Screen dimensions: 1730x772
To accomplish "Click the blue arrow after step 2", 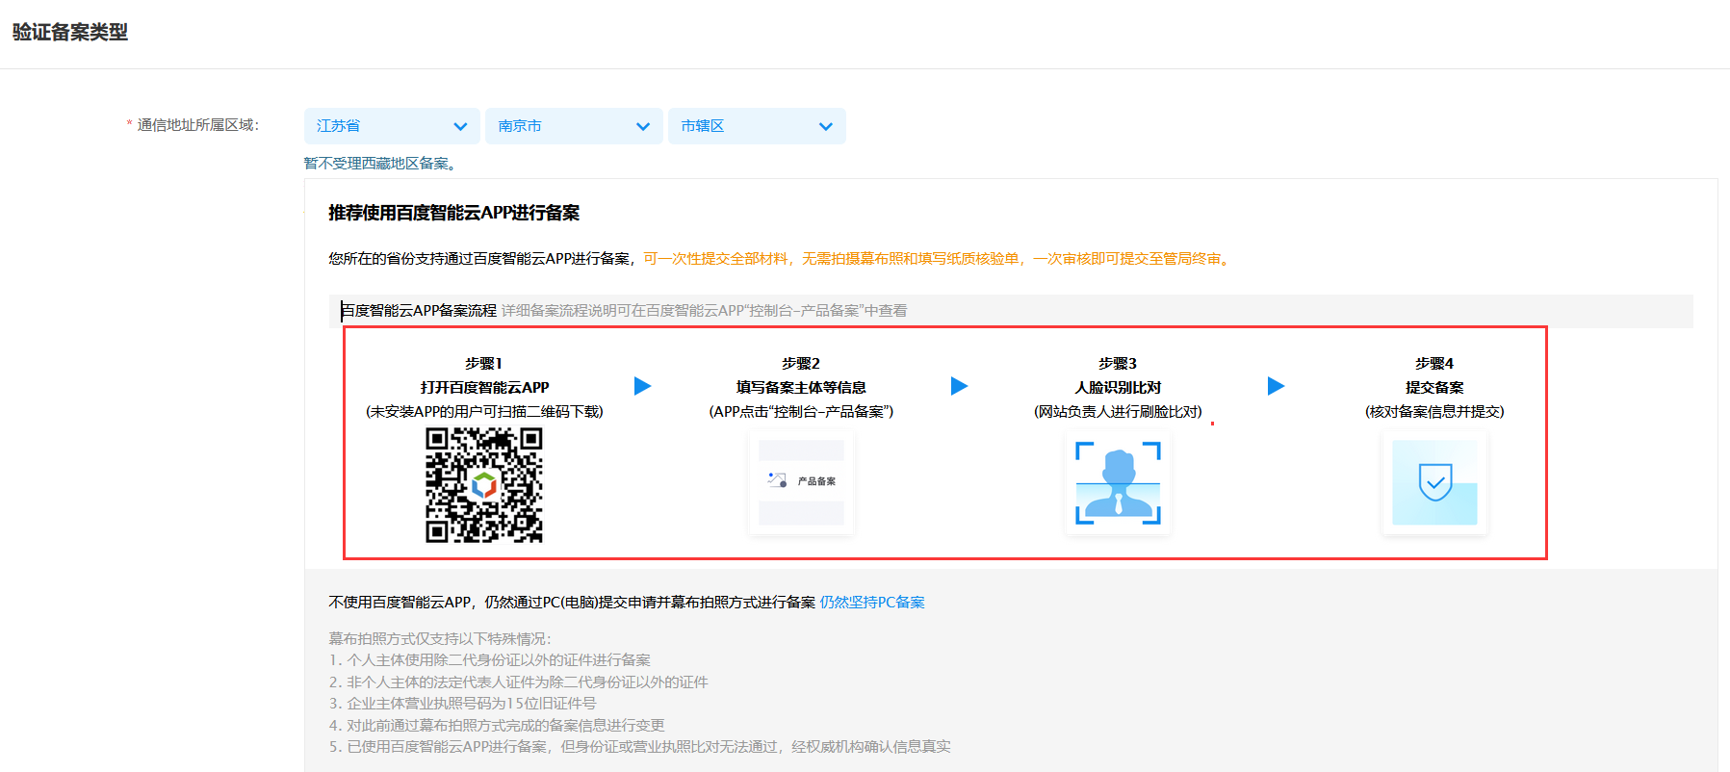I will tap(959, 386).
